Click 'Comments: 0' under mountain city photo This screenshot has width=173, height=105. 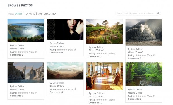[135, 58]
